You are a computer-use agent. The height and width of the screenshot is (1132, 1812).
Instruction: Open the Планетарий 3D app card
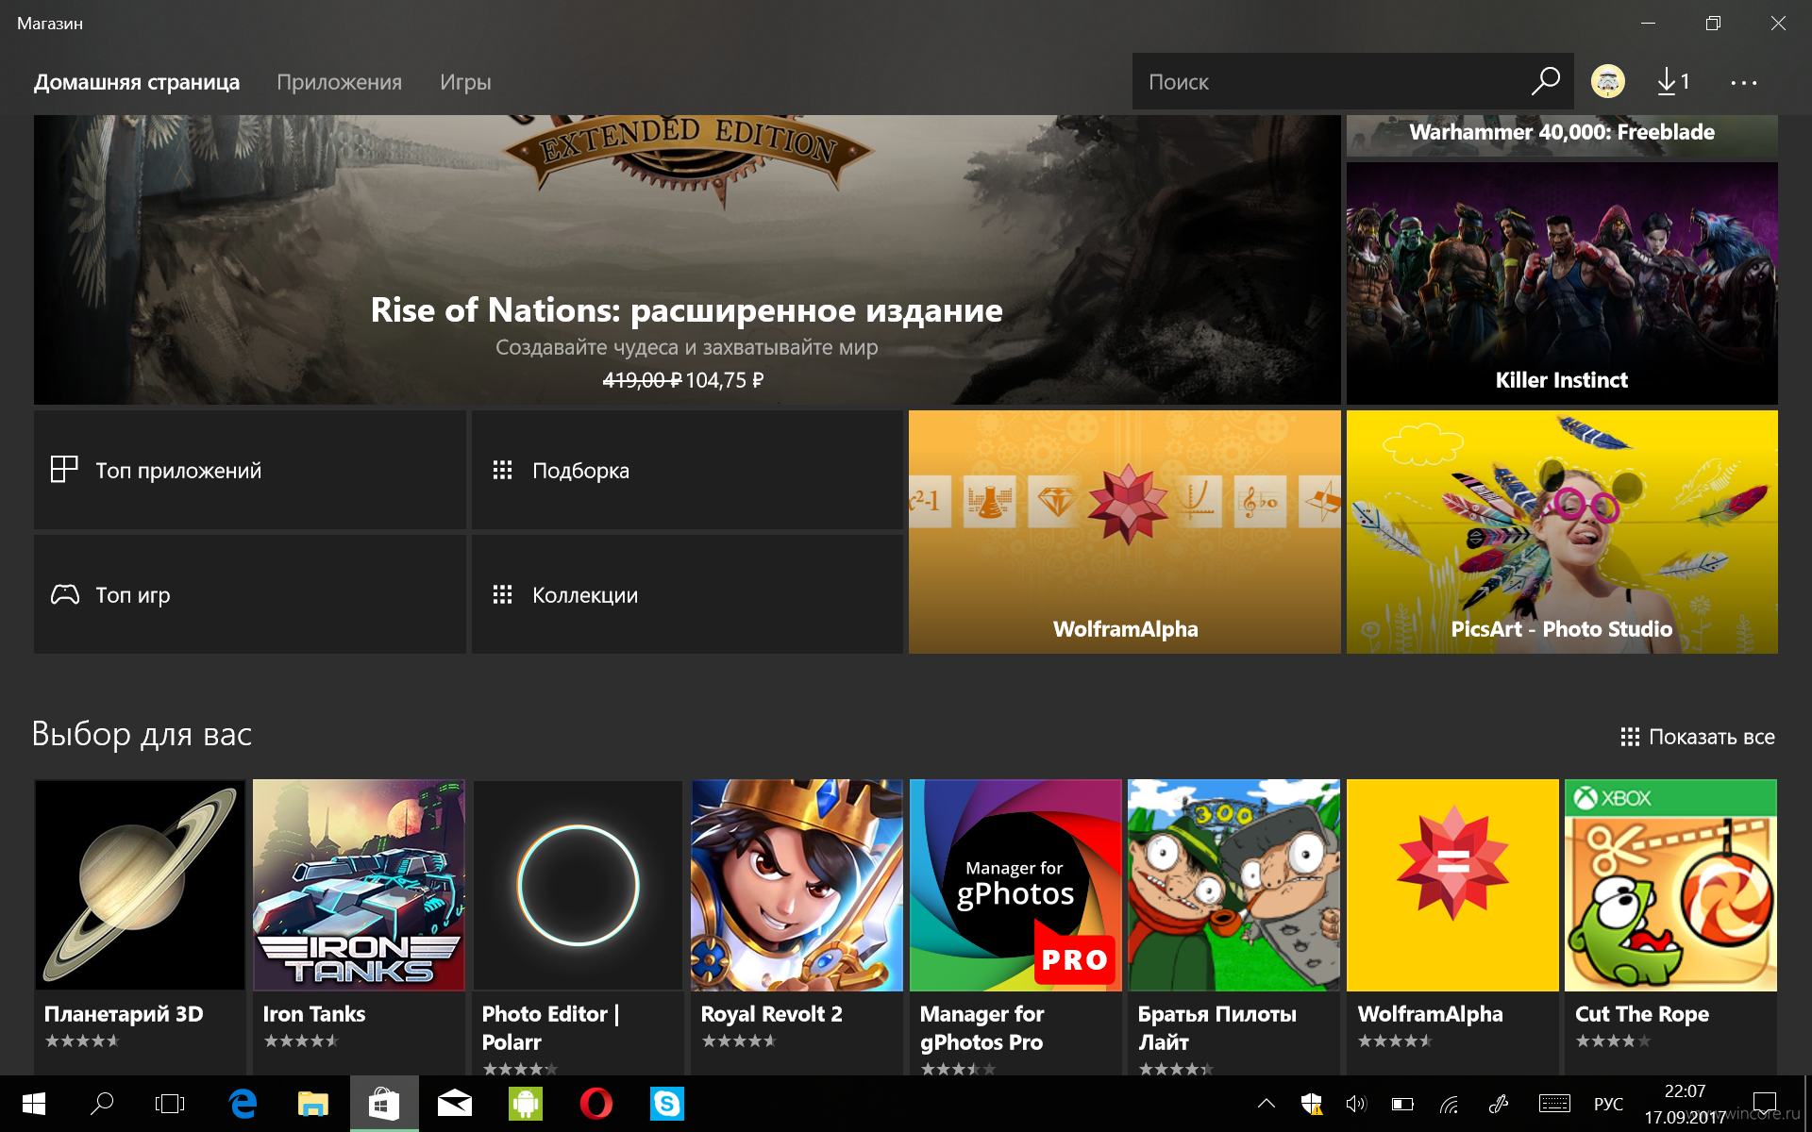coord(140,926)
